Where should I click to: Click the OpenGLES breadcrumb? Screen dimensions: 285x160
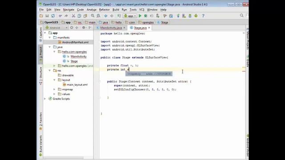(49, 22)
